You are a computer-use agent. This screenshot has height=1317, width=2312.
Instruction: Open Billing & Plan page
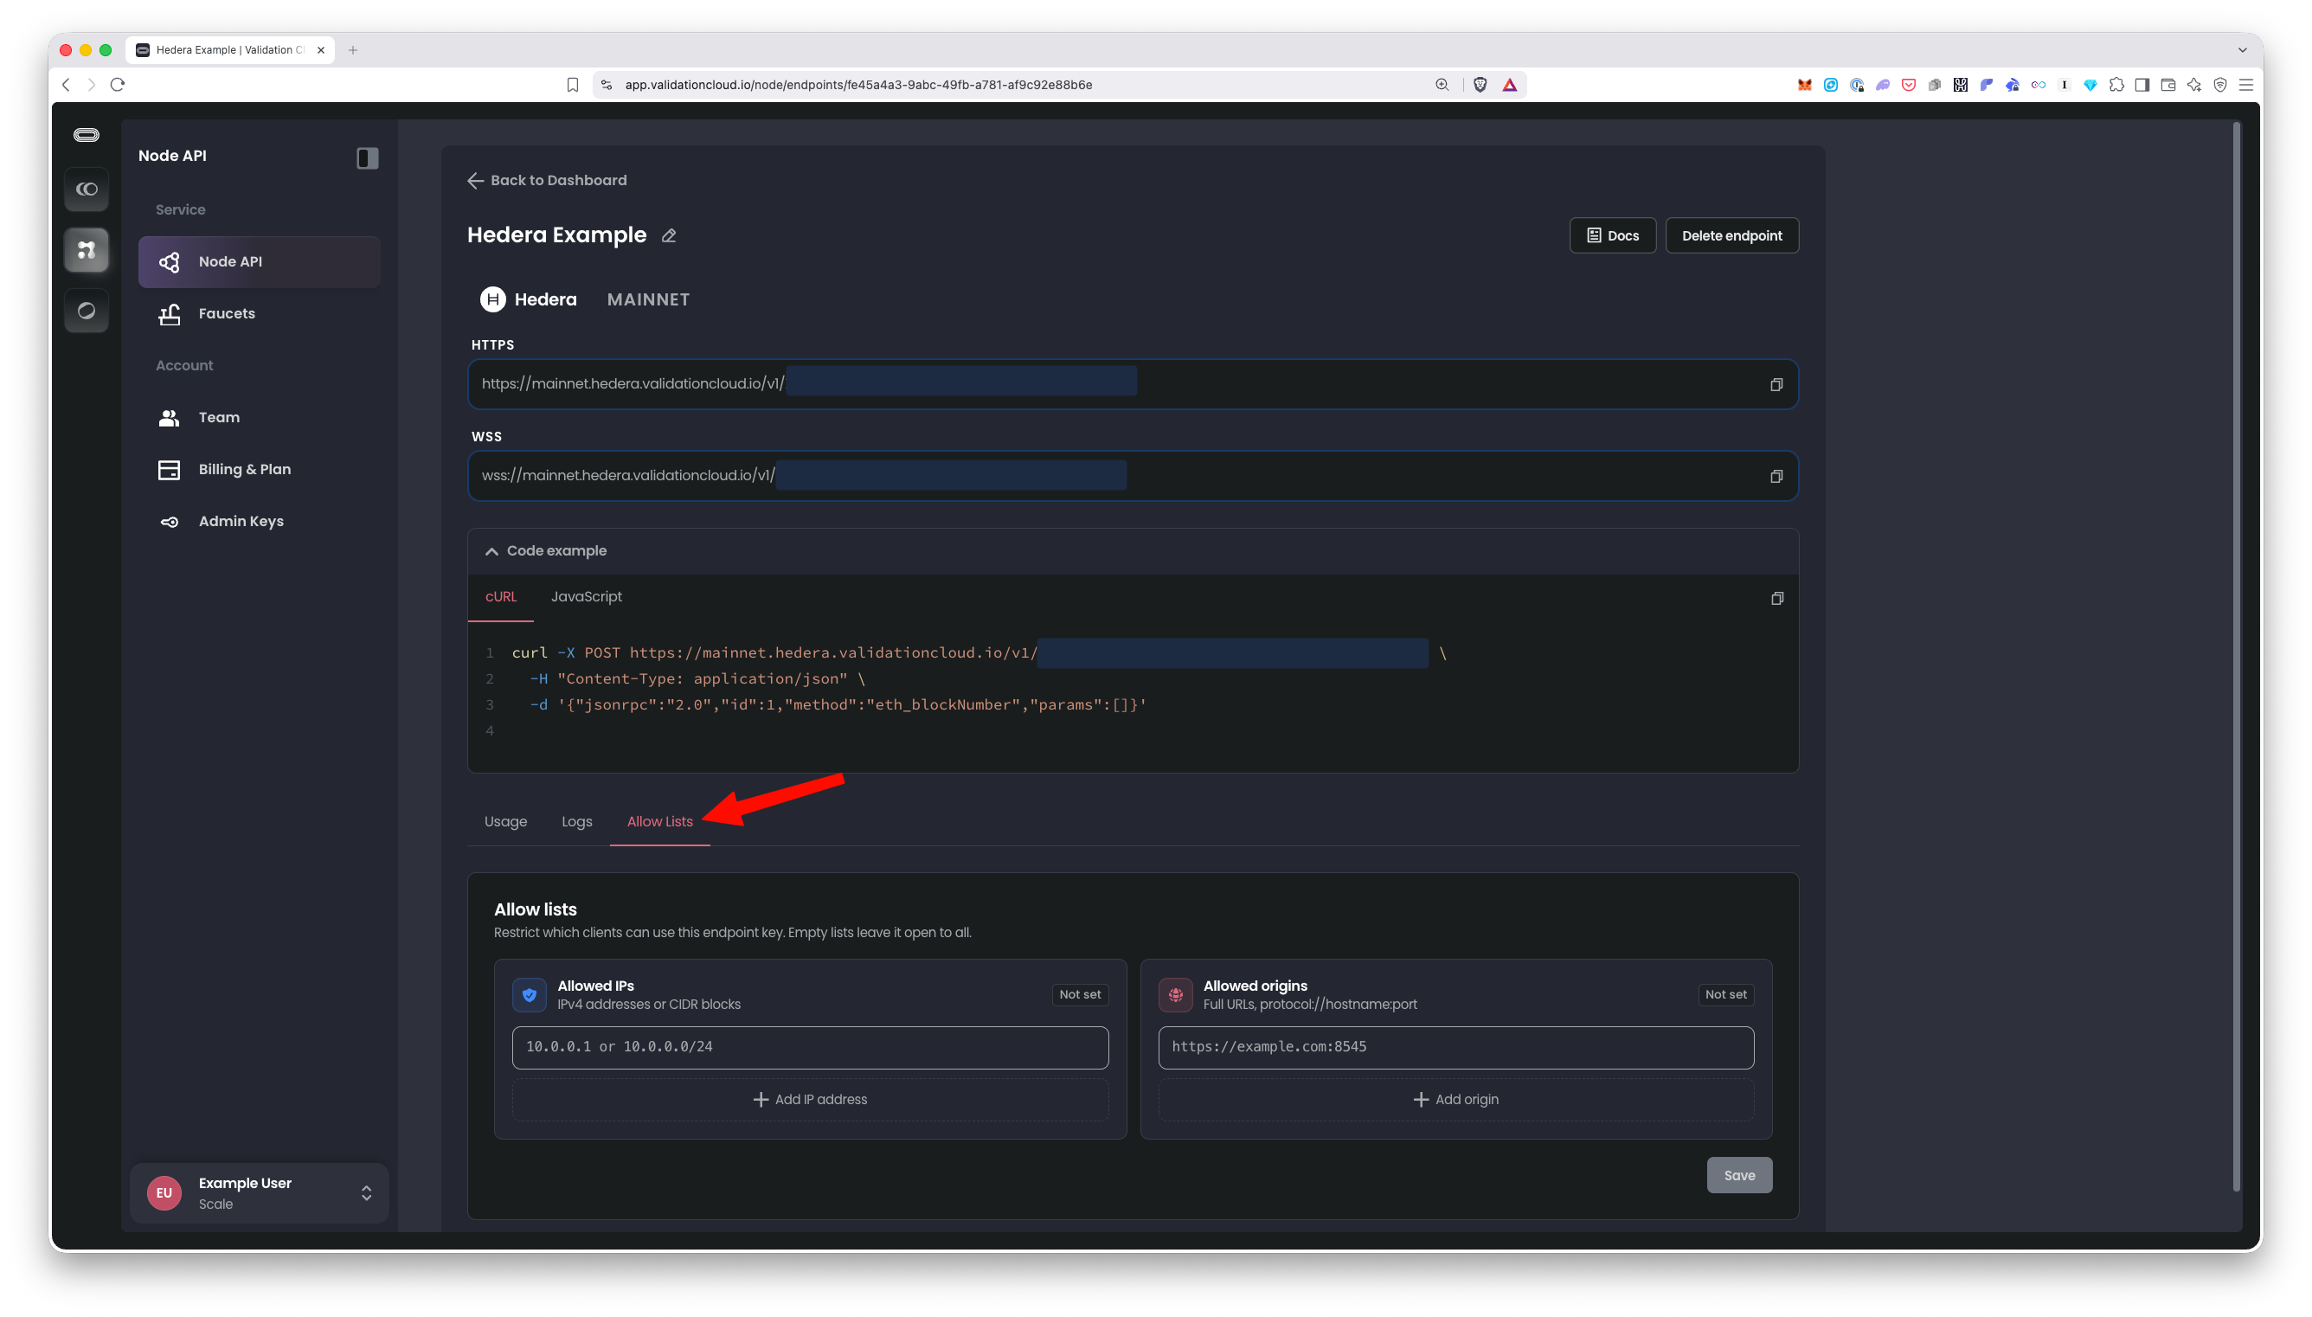(x=260, y=470)
